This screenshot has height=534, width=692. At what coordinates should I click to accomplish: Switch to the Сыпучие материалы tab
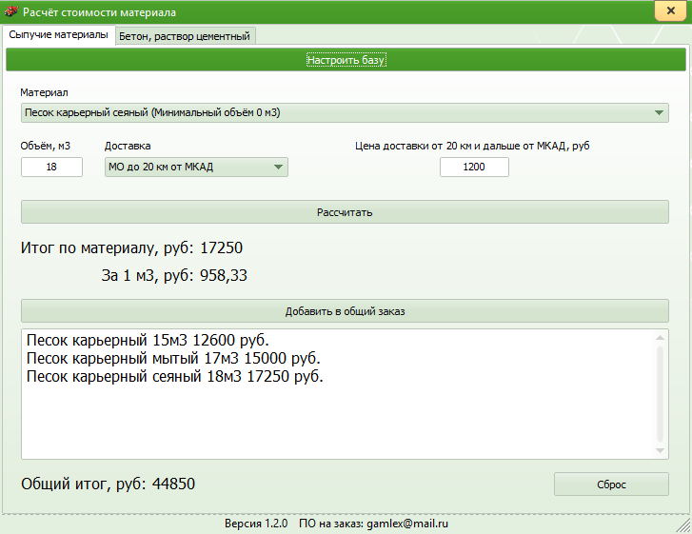pos(58,35)
